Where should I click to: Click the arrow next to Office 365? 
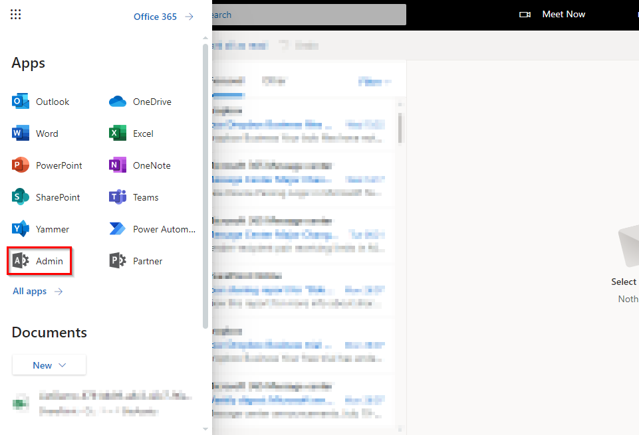tap(189, 17)
